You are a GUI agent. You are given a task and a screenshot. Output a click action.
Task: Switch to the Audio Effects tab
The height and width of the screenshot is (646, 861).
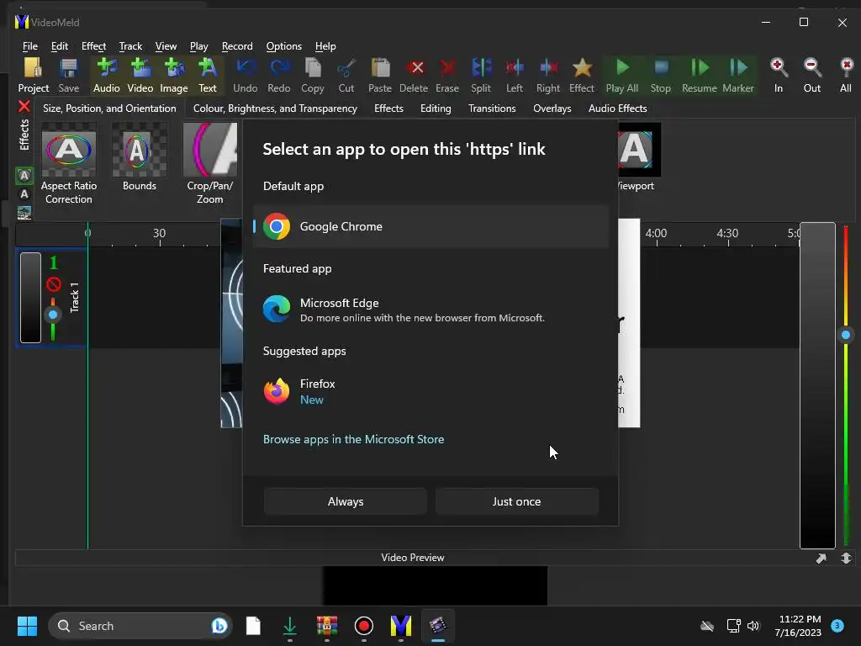(x=618, y=109)
